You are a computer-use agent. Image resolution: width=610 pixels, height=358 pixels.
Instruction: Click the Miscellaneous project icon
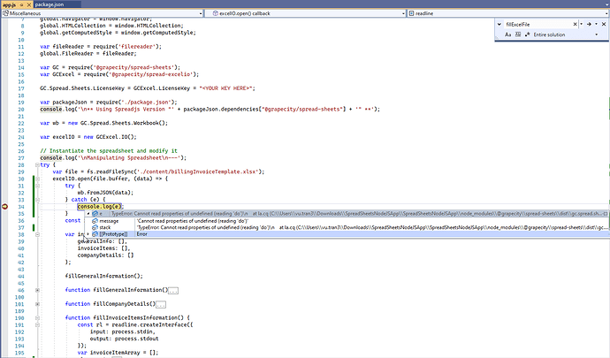(5, 13)
